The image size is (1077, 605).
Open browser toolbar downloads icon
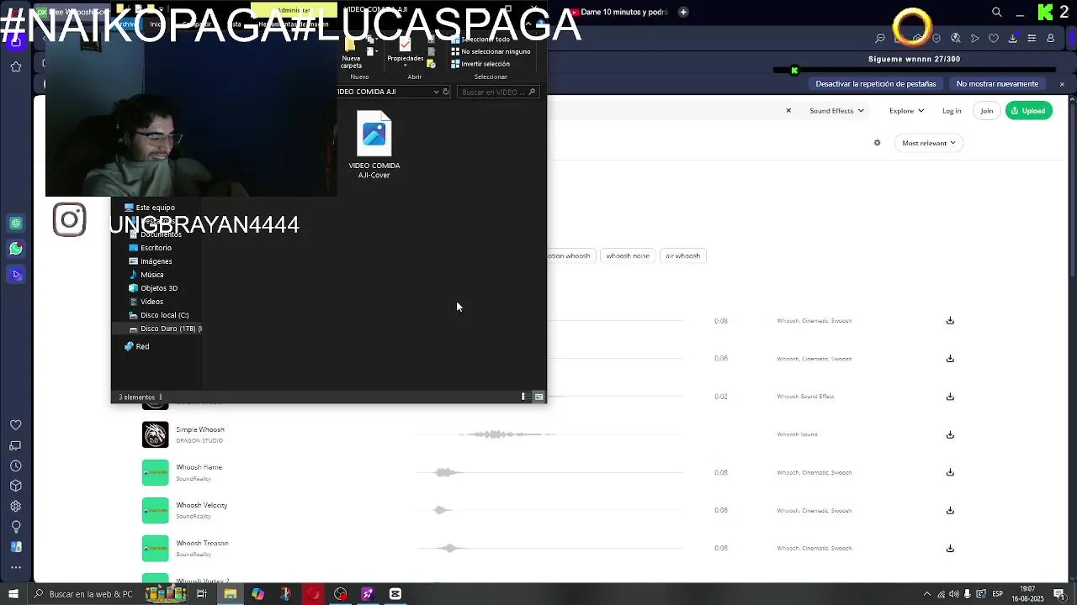pyautogui.click(x=1013, y=38)
